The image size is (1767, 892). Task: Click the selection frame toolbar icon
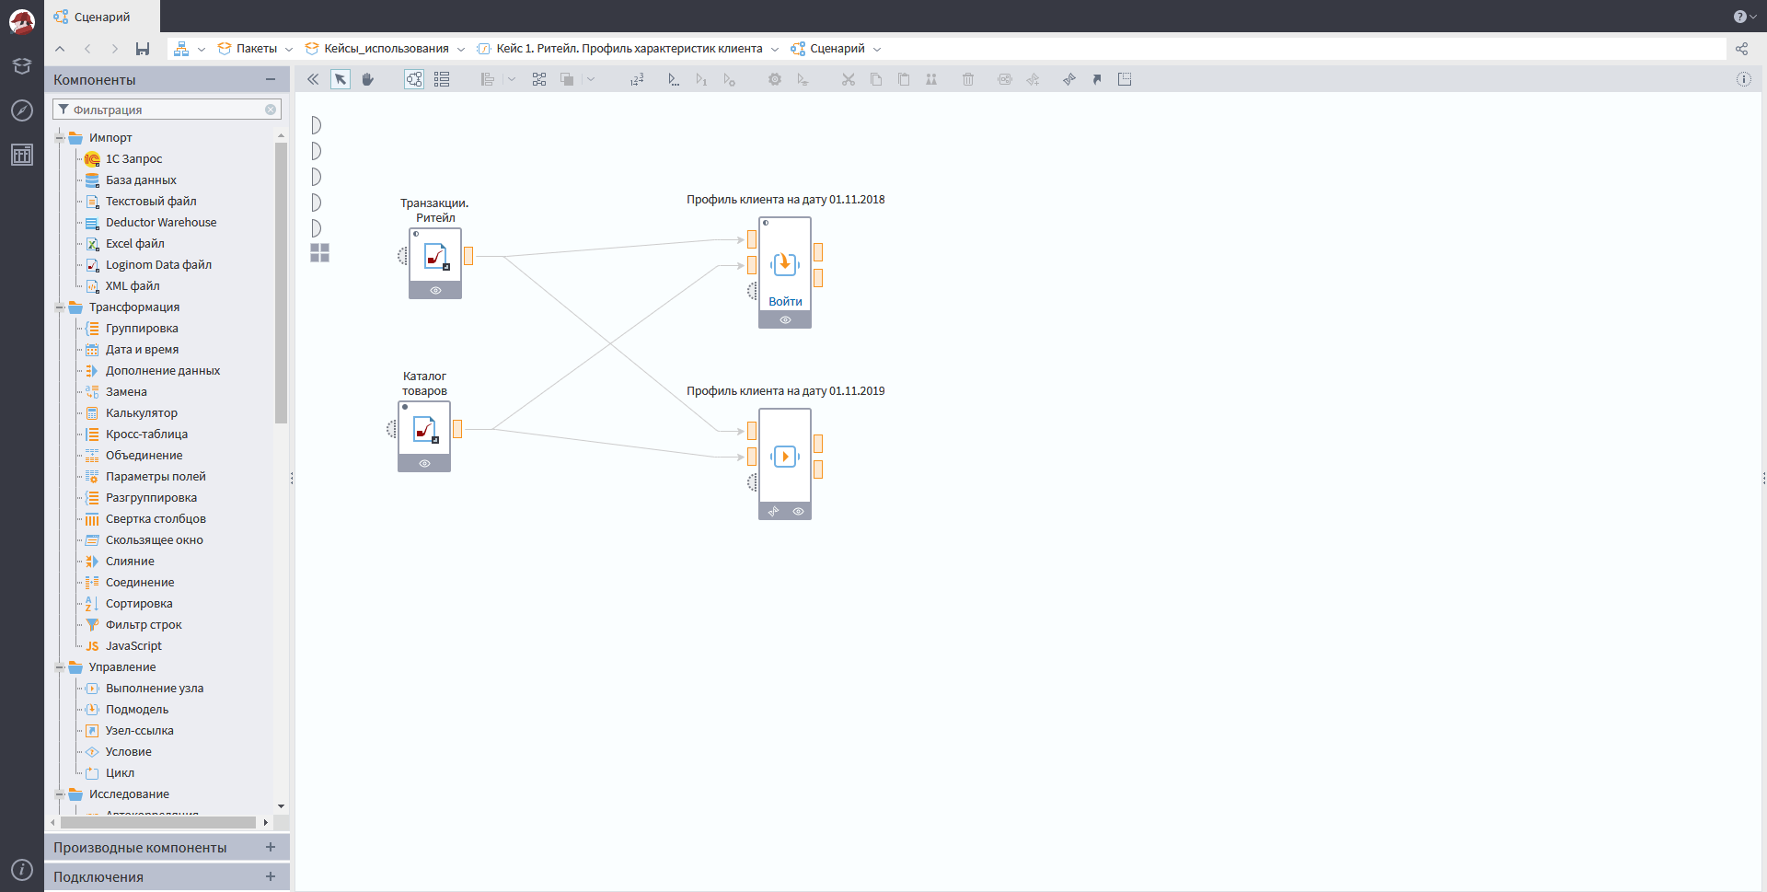[1125, 79]
